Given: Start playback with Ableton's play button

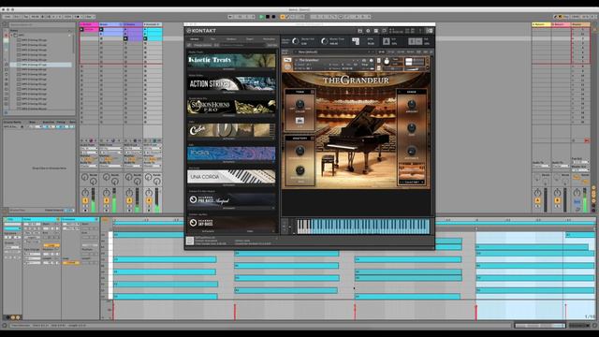Looking at the screenshot, I should (262, 17).
